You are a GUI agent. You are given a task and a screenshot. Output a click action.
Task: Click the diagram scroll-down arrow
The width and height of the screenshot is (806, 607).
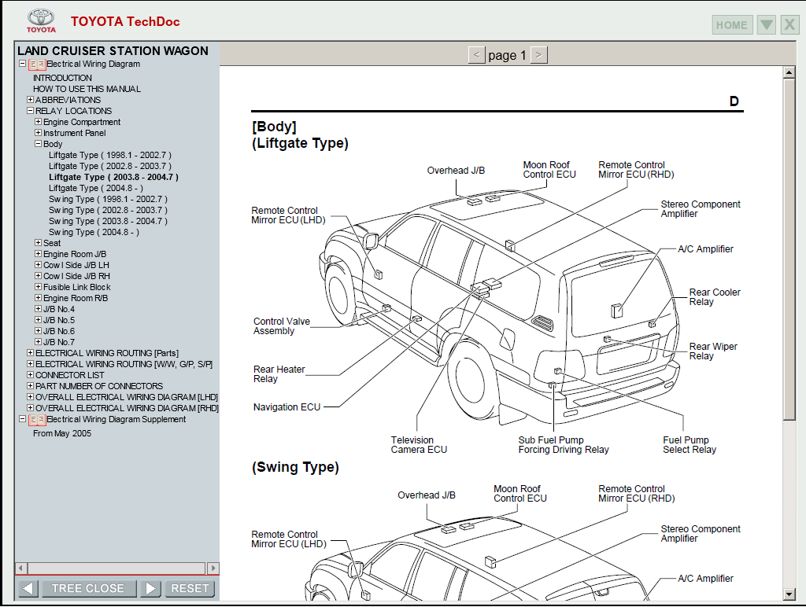click(x=789, y=594)
